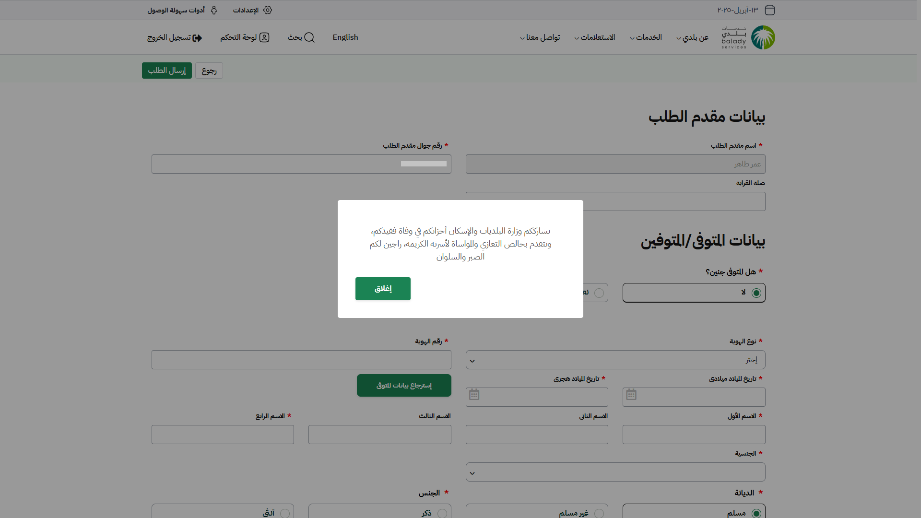Screen dimensions: 921x518
Task: Choose the غير مسلم radio option
Action: pyautogui.click(x=599, y=513)
